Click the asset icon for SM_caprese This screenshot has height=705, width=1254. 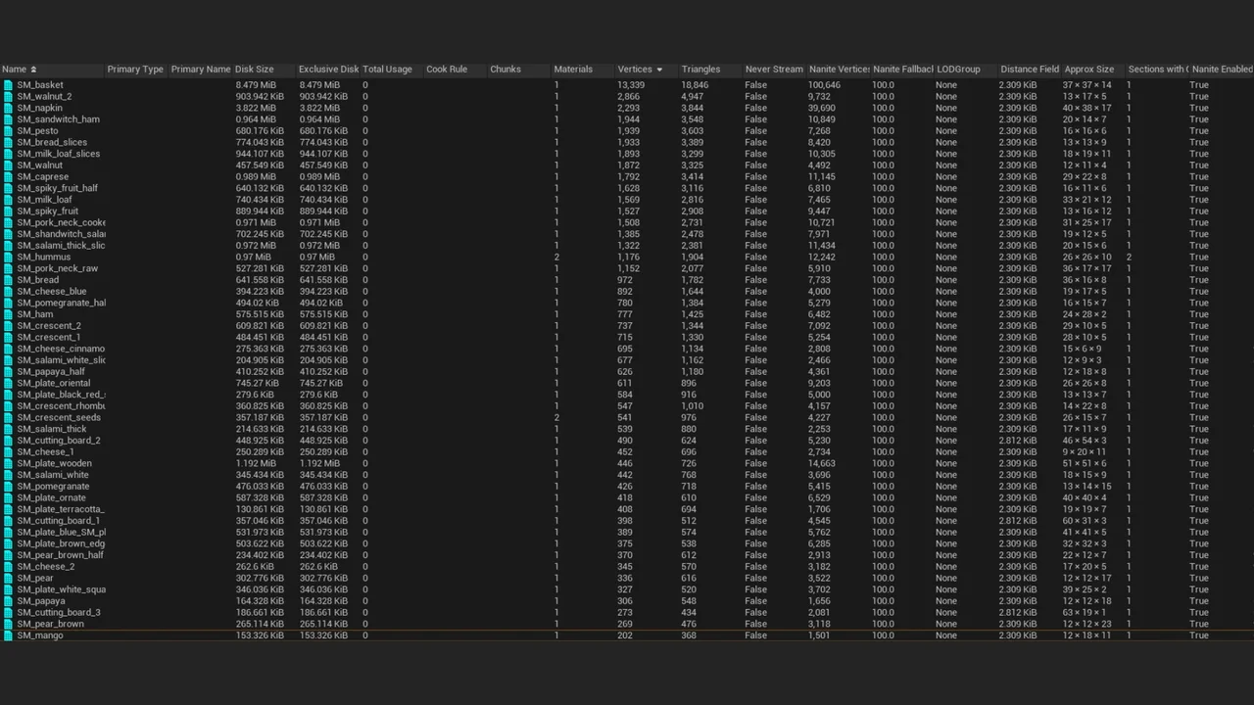8,177
